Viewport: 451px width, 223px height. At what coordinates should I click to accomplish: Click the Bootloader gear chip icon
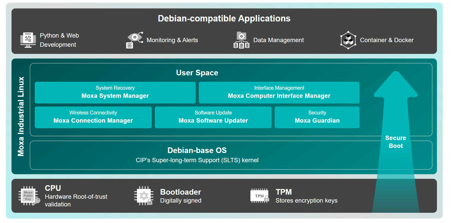[x=144, y=196]
